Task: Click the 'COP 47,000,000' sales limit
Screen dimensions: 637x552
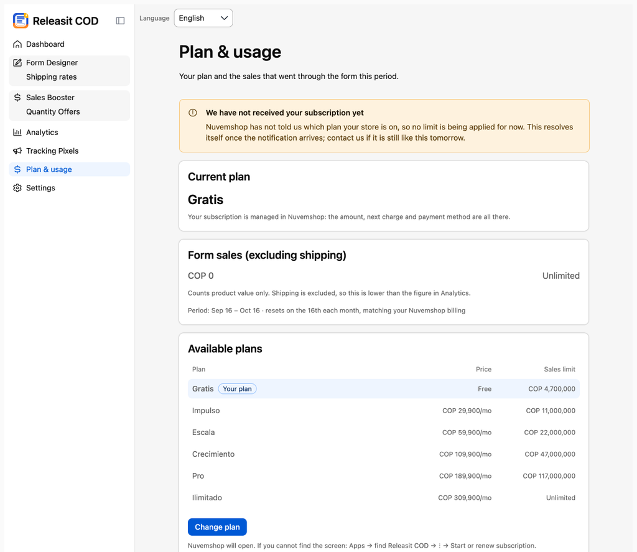Action: (x=550, y=454)
